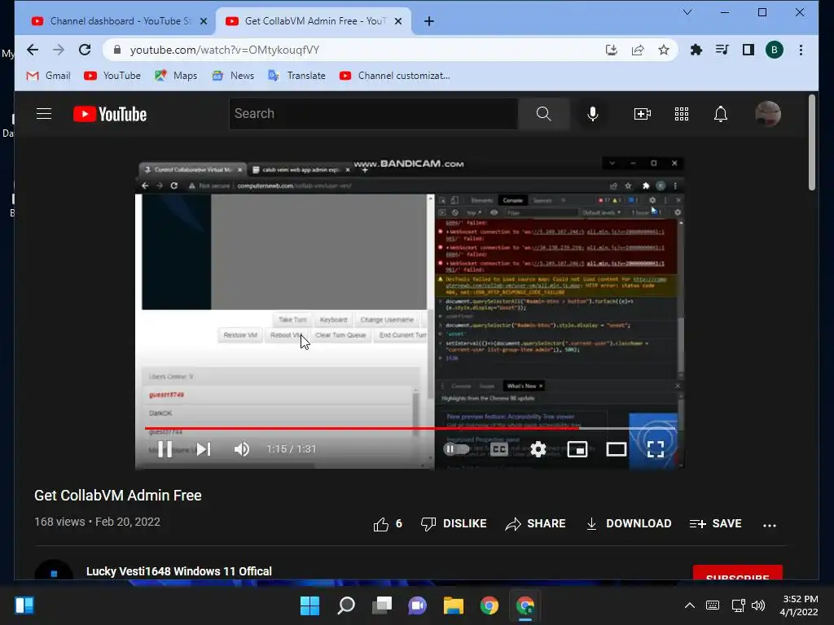This screenshot has width=834, height=625.
Task: Skip to the next video
Action: [x=204, y=449]
